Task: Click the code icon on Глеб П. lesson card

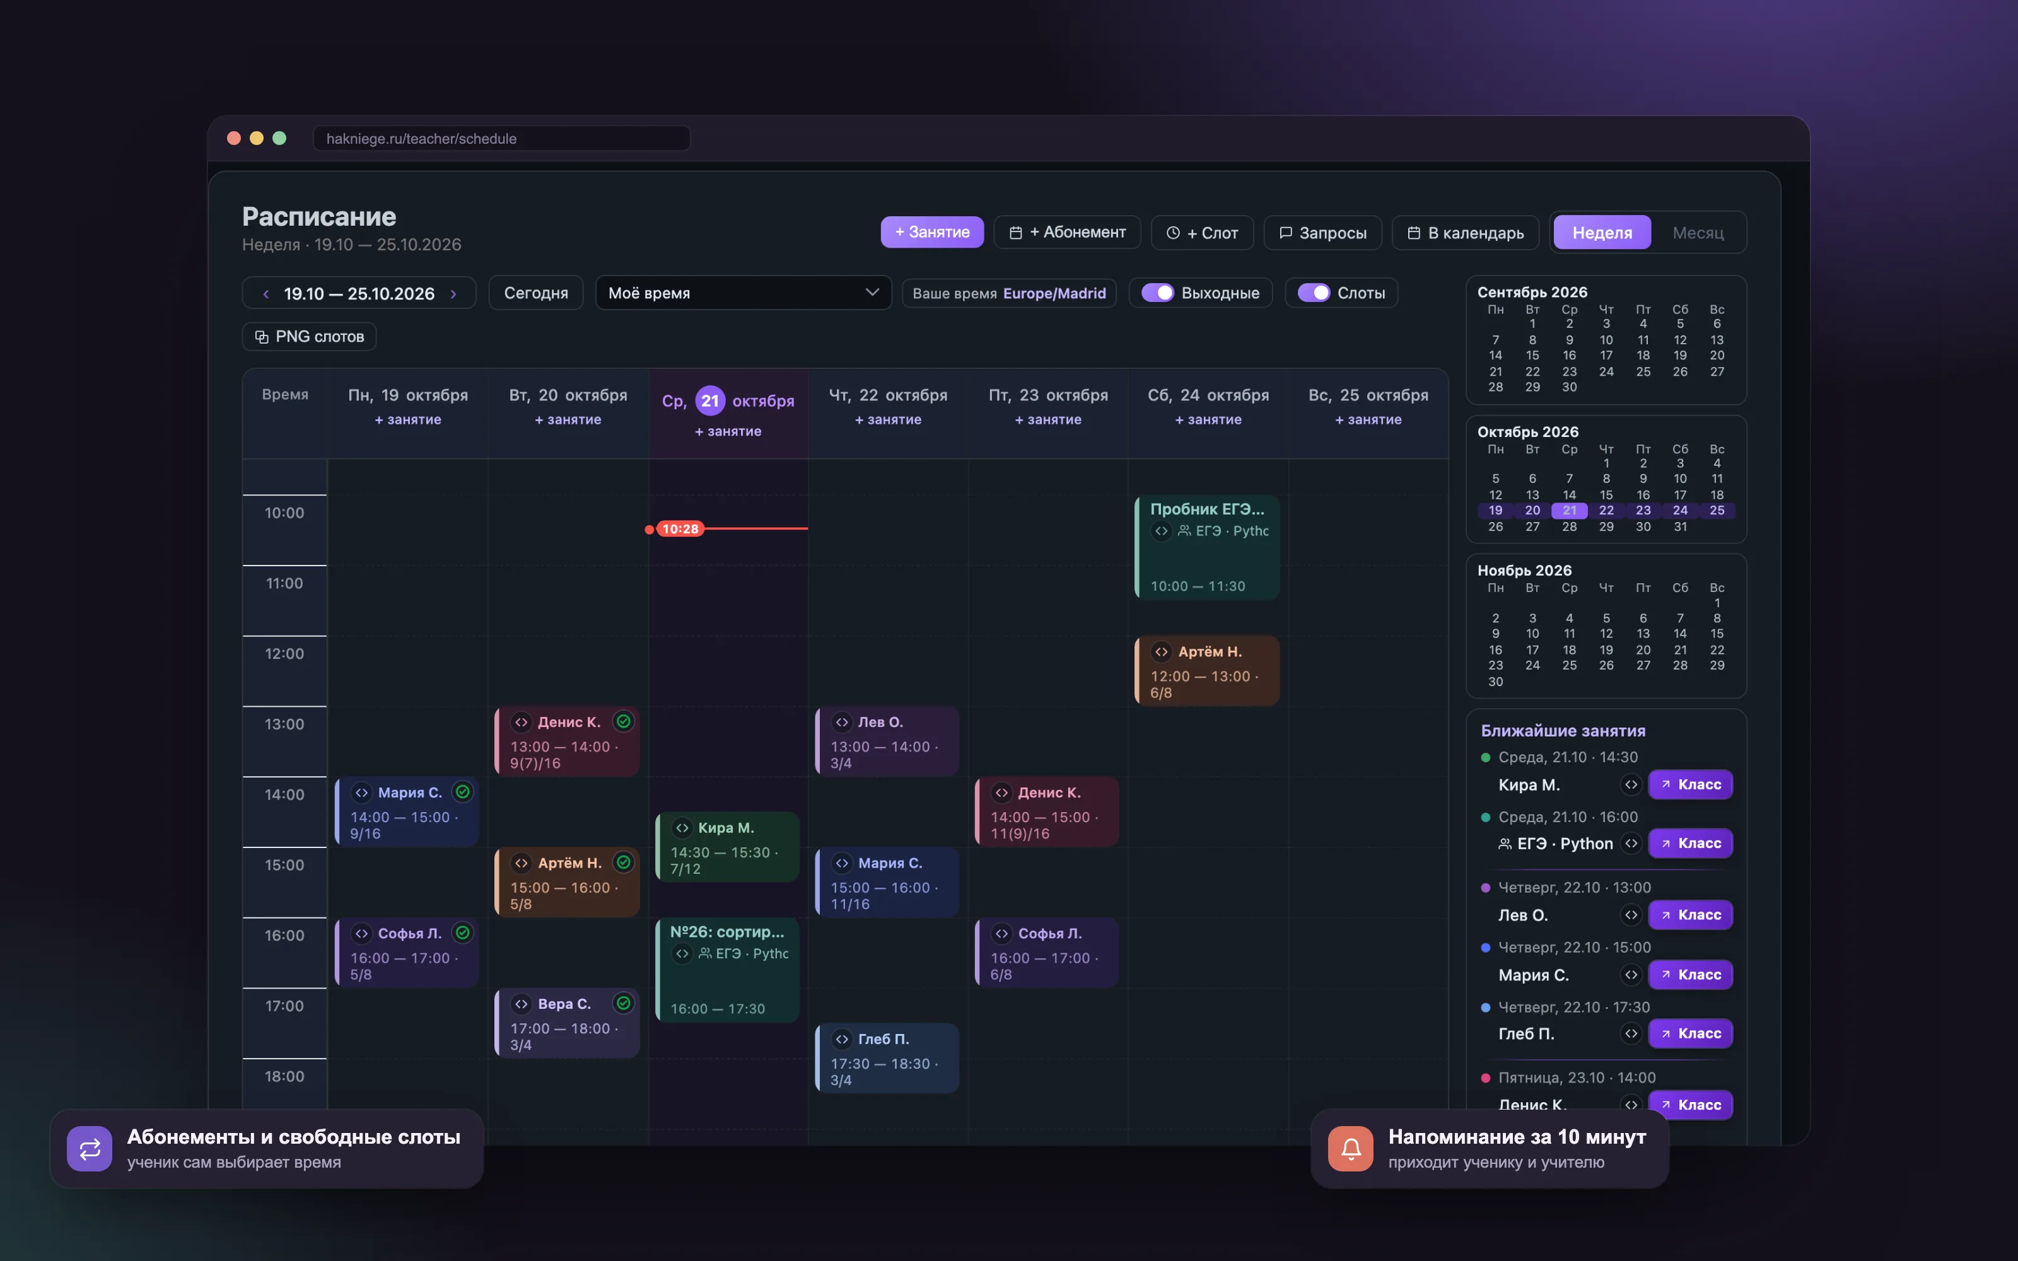Action: 843,1039
